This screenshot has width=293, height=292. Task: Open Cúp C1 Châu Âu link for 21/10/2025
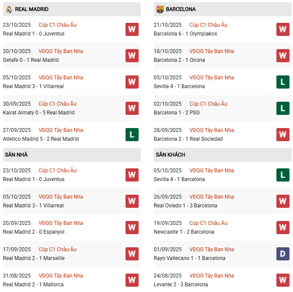[x=208, y=25]
